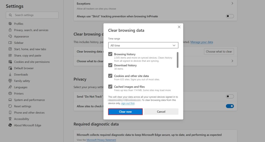The width and height of the screenshot is (265, 142).
Task: Click the Profiles icon in sidebar
Action: click(x=10, y=24)
